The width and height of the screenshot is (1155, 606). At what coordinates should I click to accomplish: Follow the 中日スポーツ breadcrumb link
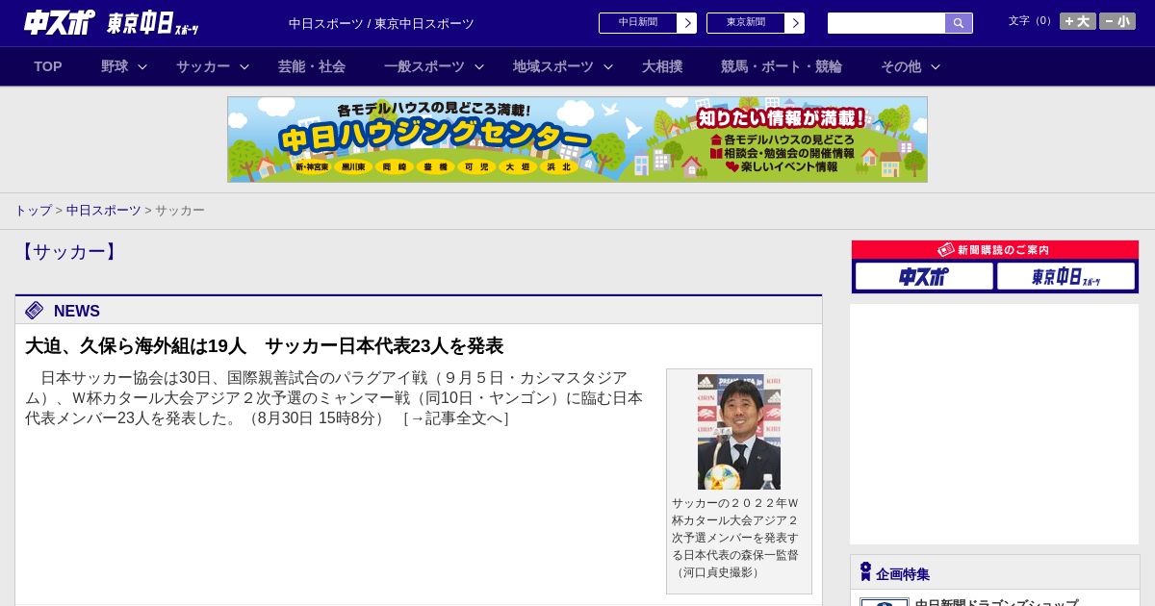[x=103, y=210]
